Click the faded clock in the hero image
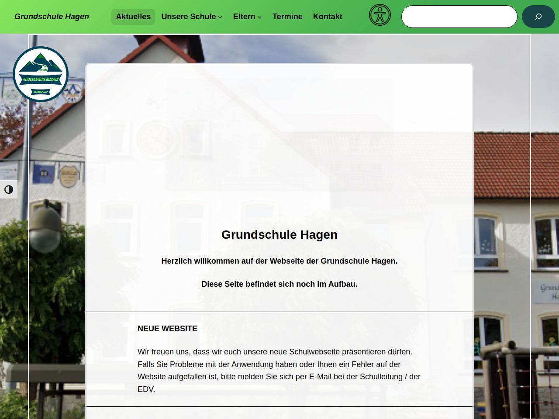Viewport: 559px width, 419px height. coord(155,140)
